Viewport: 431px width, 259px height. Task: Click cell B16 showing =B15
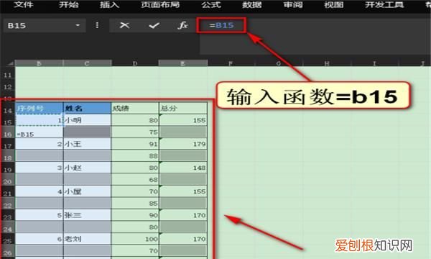pos(40,132)
